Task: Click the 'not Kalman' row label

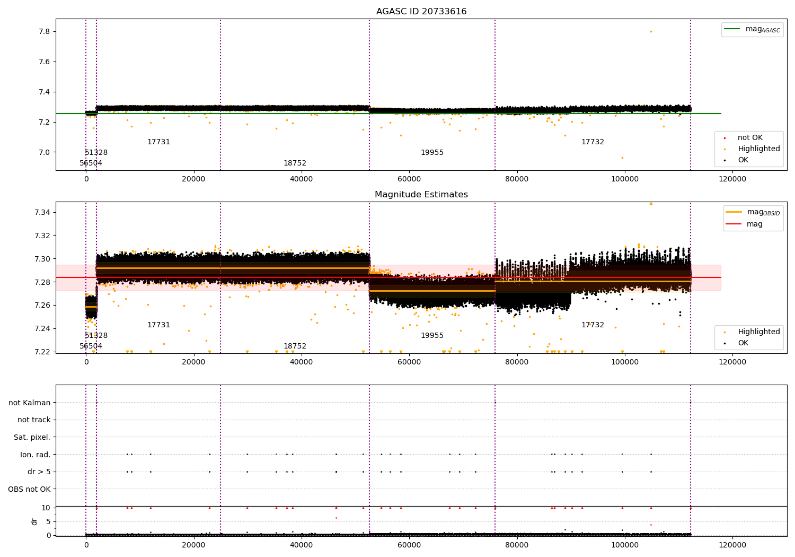Action: pyautogui.click(x=30, y=403)
